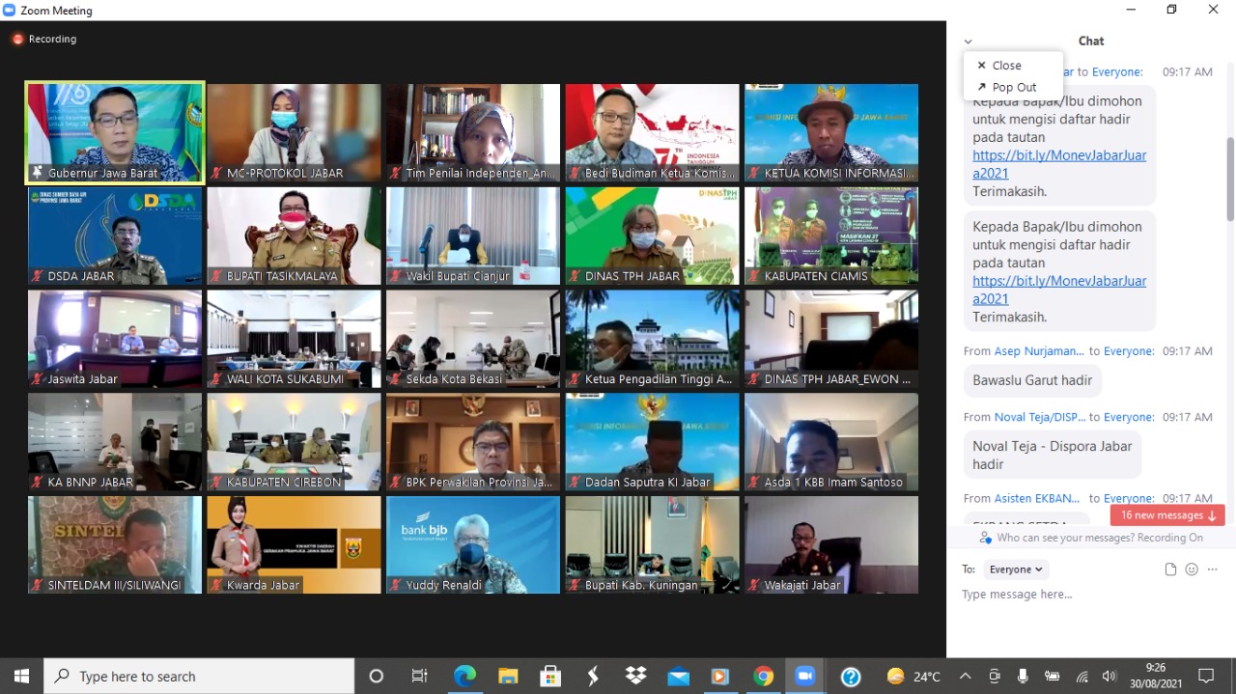This screenshot has width=1236, height=694.
Task: Launch Google Chrome from the taskbar
Action: pos(763,677)
